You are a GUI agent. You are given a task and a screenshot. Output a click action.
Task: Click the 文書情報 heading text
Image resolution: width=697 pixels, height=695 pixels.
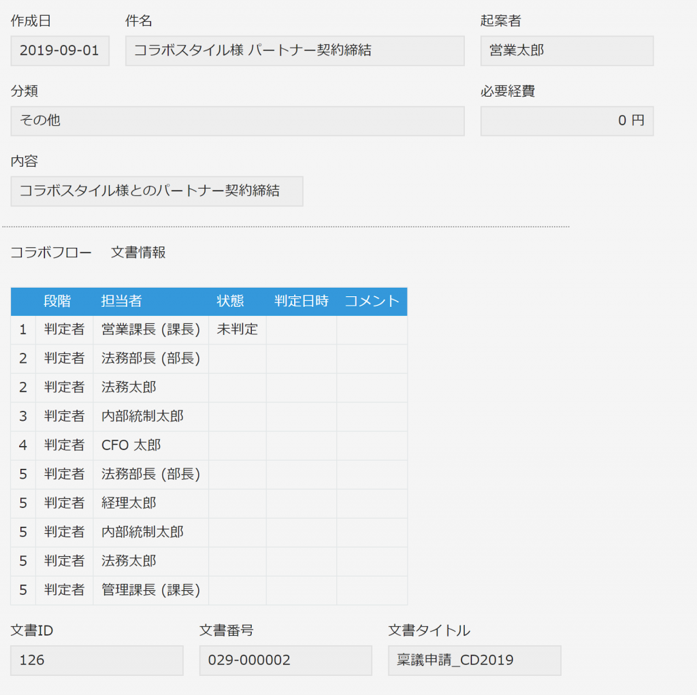(138, 253)
